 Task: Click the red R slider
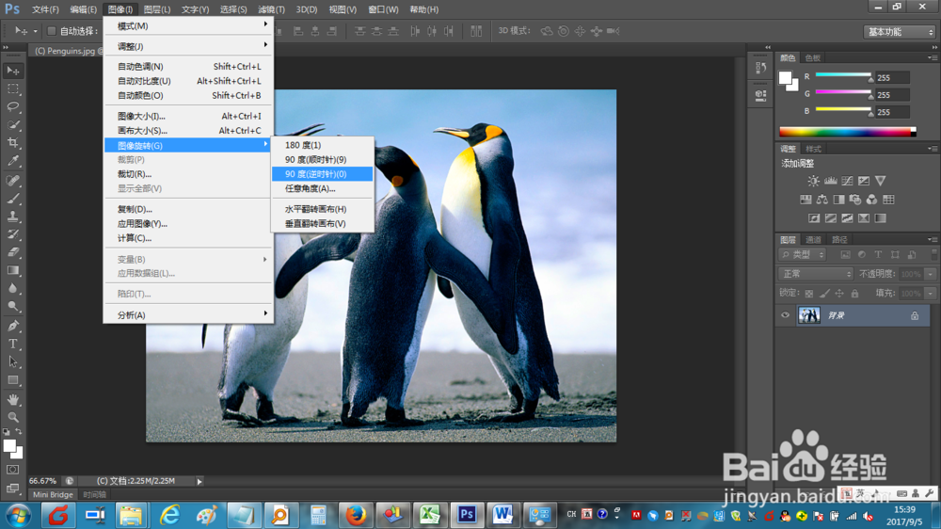(x=843, y=75)
